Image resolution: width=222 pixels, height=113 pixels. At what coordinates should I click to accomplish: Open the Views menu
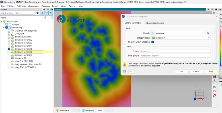(63, 6)
